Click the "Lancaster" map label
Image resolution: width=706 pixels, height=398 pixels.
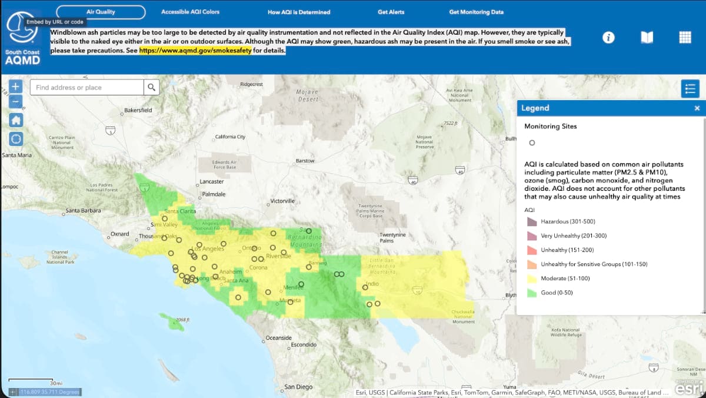pos(212,182)
